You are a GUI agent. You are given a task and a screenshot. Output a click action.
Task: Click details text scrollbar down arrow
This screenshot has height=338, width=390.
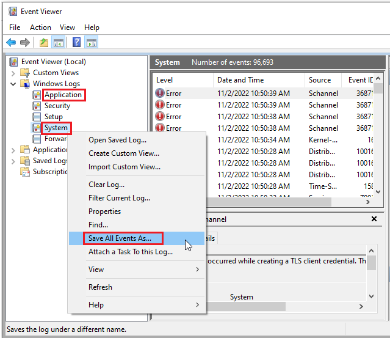(371, 296)
